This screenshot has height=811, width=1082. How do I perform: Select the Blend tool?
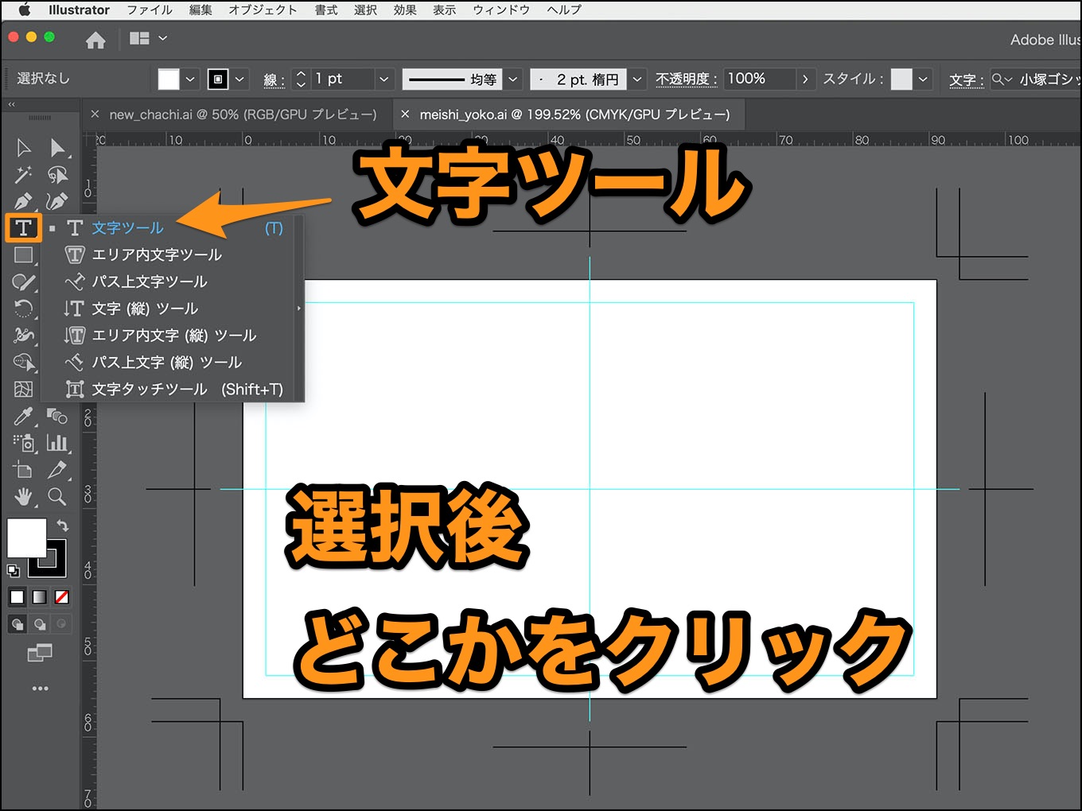click(x=57, y=416)
